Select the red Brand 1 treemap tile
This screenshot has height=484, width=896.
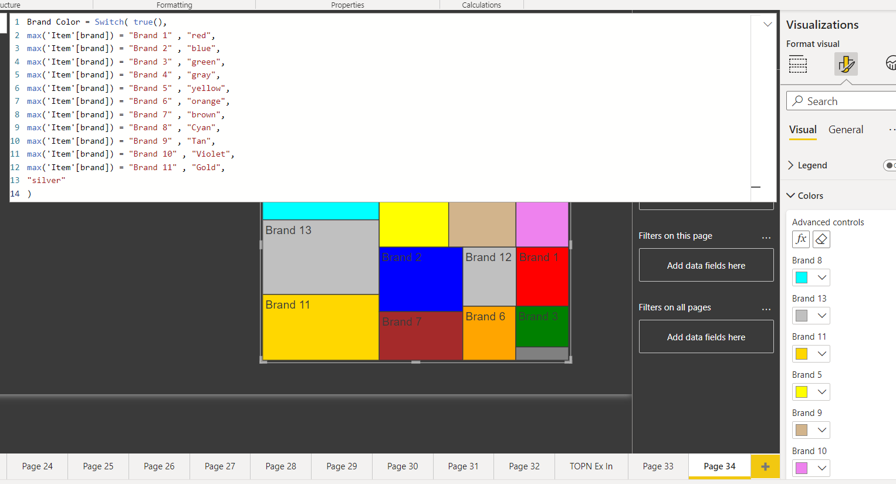(542, 276)
